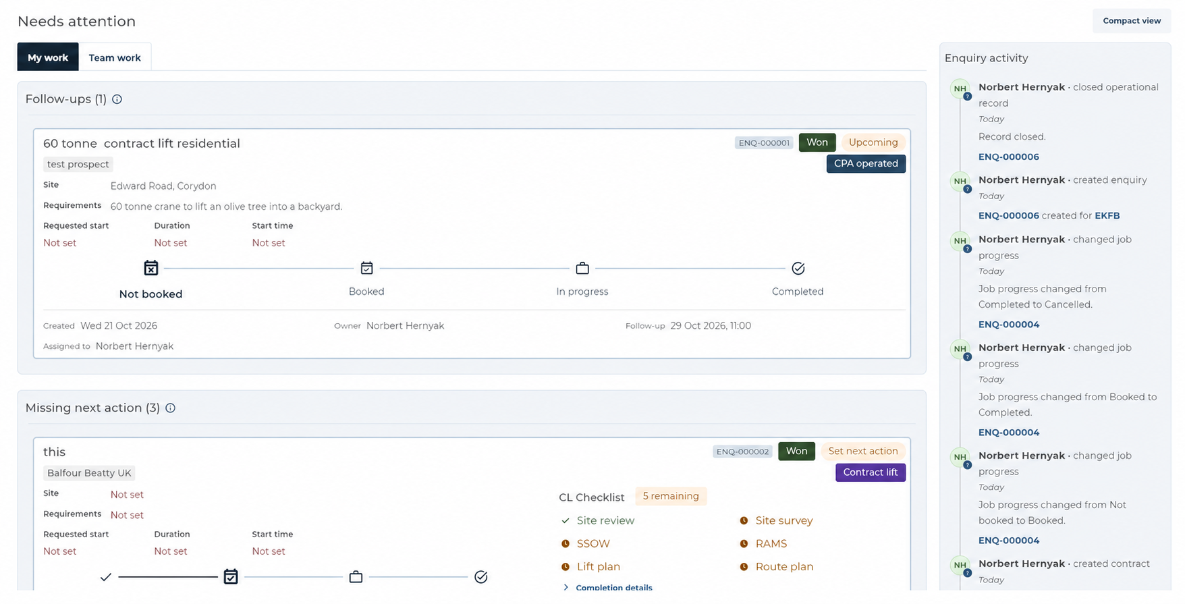Click the ENQ-000002 reference badge
Screen dimensions: 1185x604
click(742, 451)
